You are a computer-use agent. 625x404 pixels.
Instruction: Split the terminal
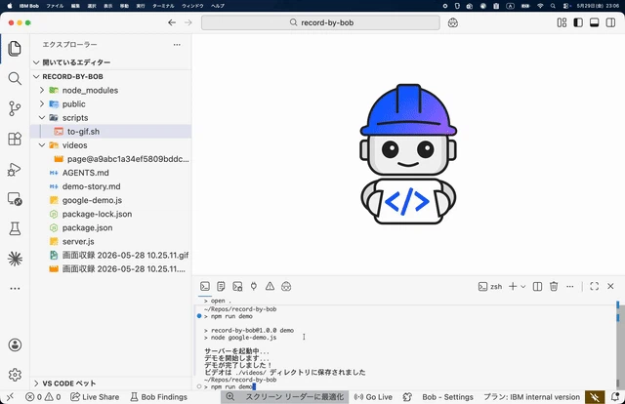(537, 287)
